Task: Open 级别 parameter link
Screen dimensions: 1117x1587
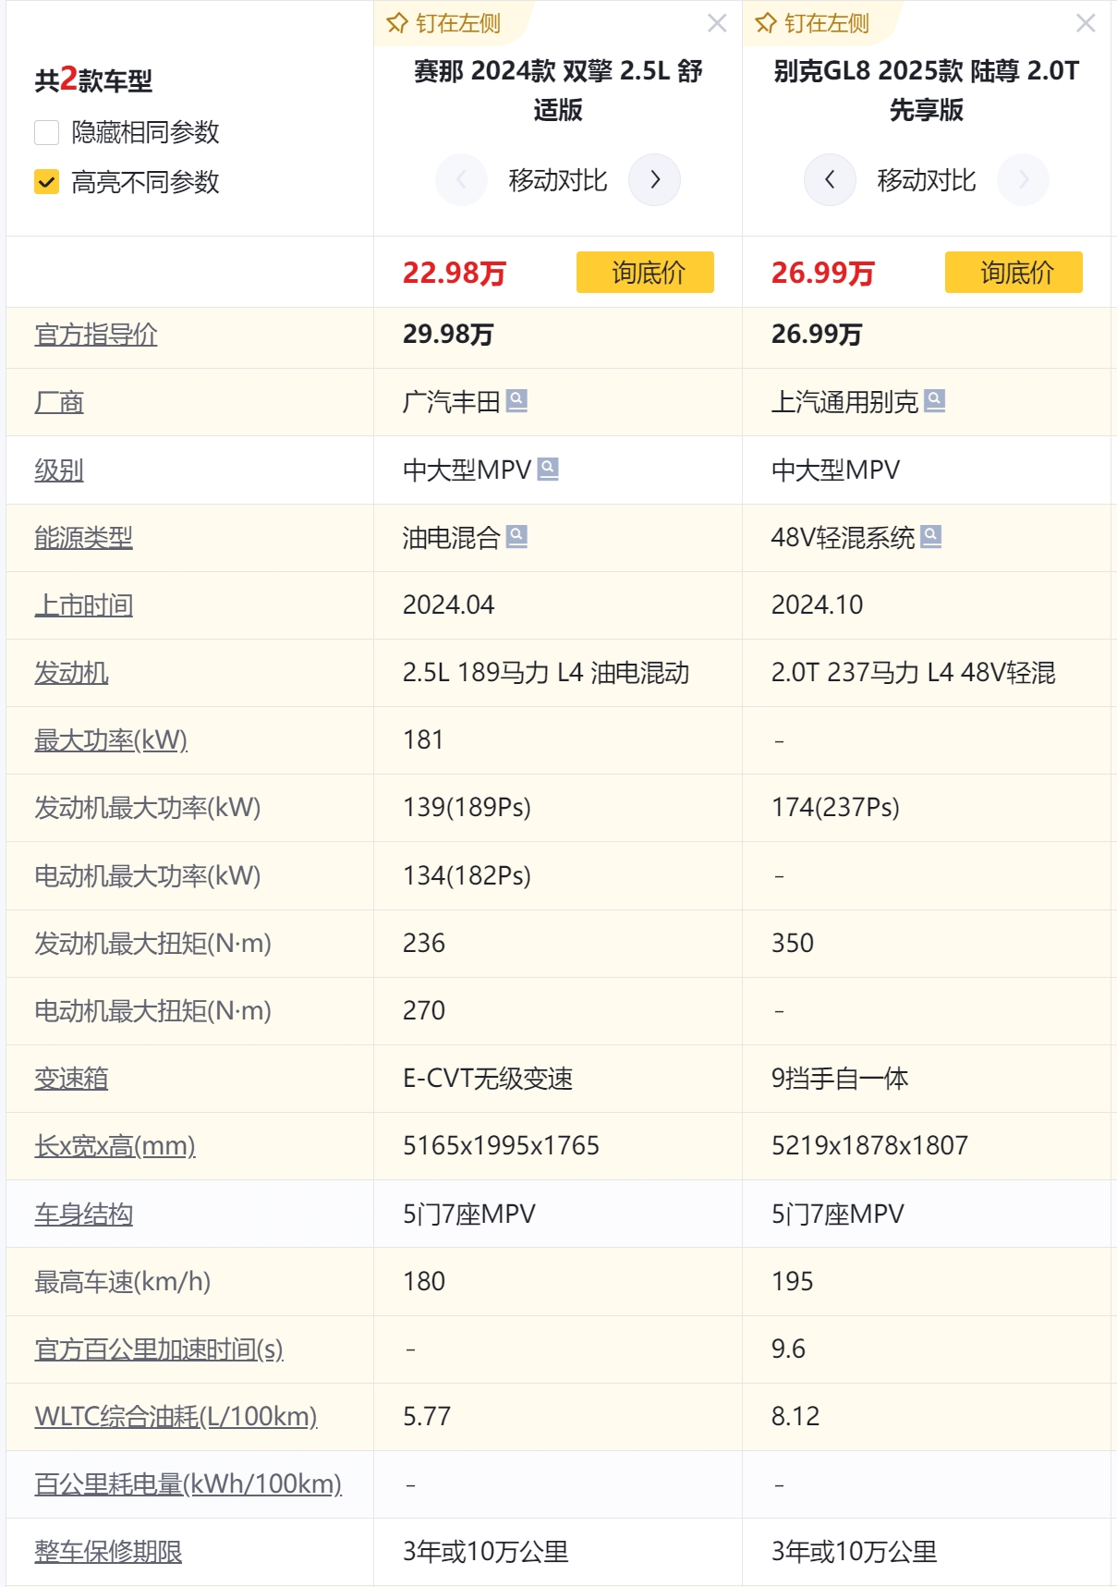Action: click(59, 470)
